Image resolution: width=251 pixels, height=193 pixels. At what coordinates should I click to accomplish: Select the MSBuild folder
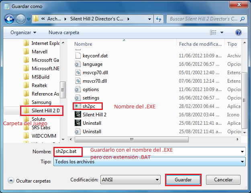(x=37, y=77)
